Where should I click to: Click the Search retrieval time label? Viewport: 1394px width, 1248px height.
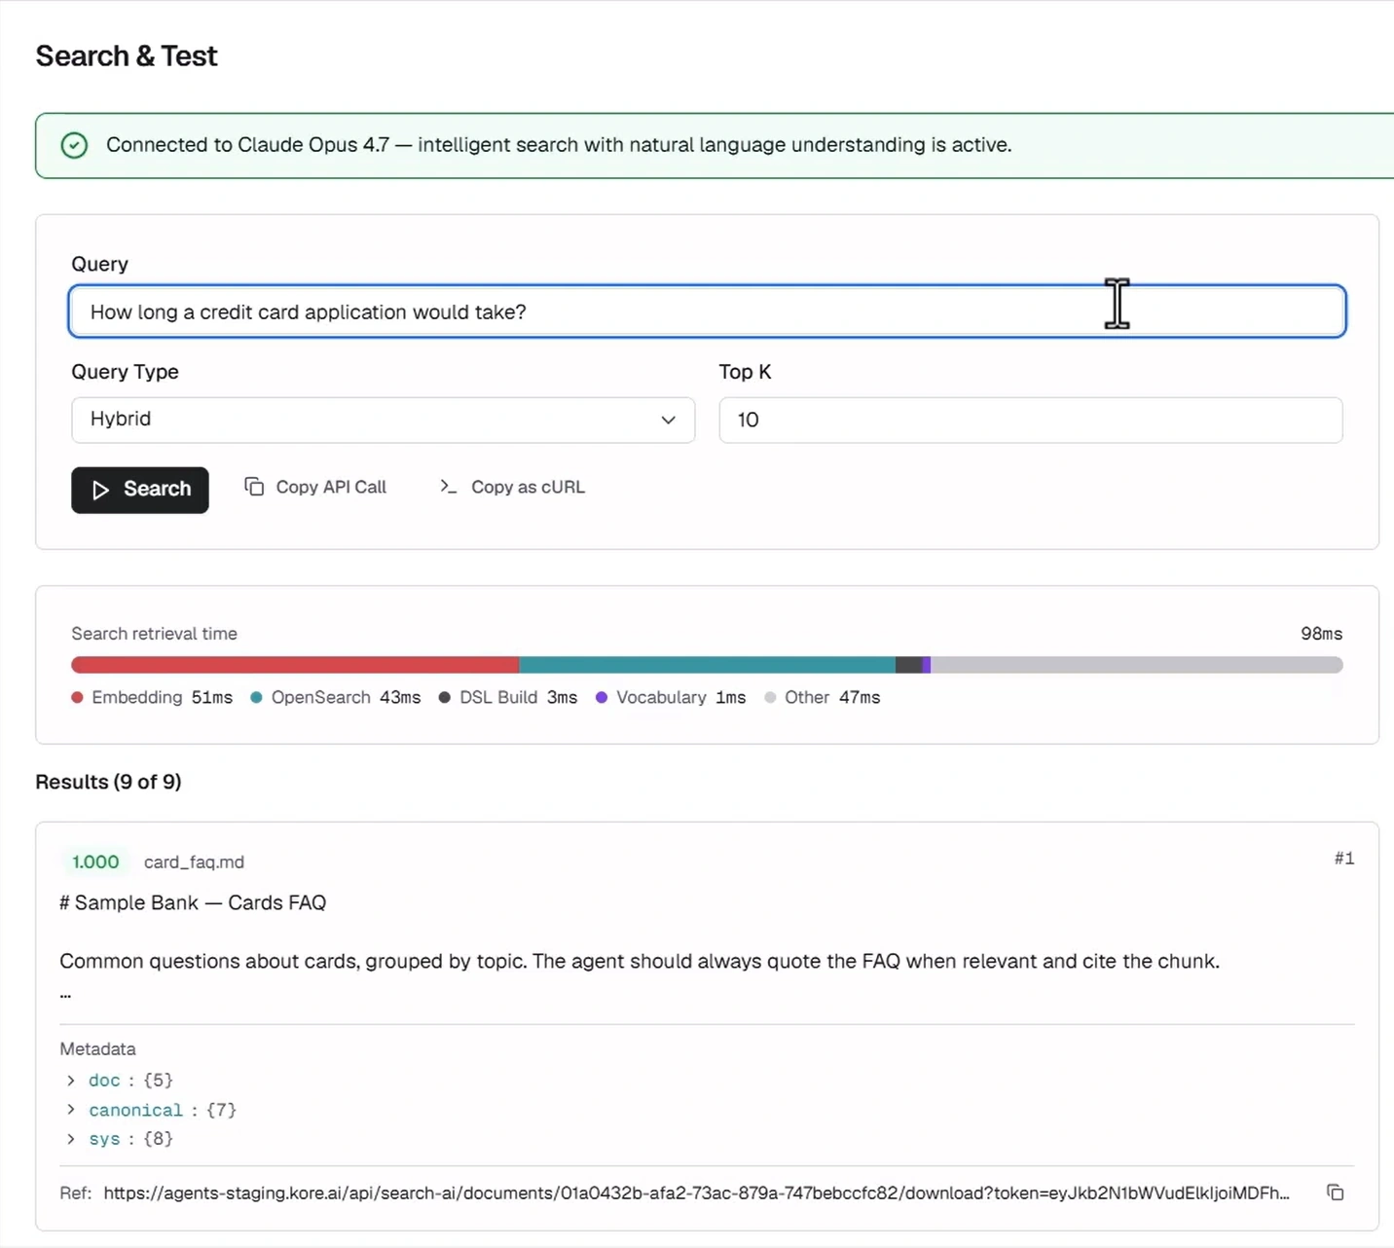(x=154, y=634)
